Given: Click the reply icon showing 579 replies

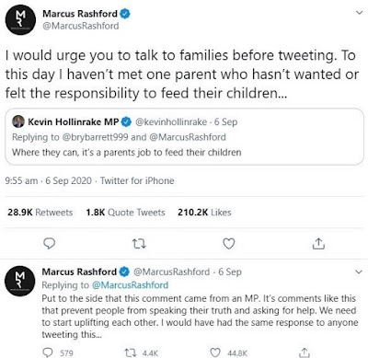Looking at the screenshot, I should (x=48, y=352).
